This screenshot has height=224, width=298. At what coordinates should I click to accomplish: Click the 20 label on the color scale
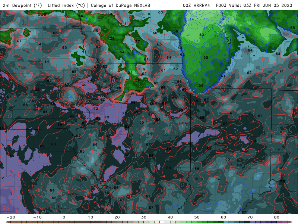[117, 217]
